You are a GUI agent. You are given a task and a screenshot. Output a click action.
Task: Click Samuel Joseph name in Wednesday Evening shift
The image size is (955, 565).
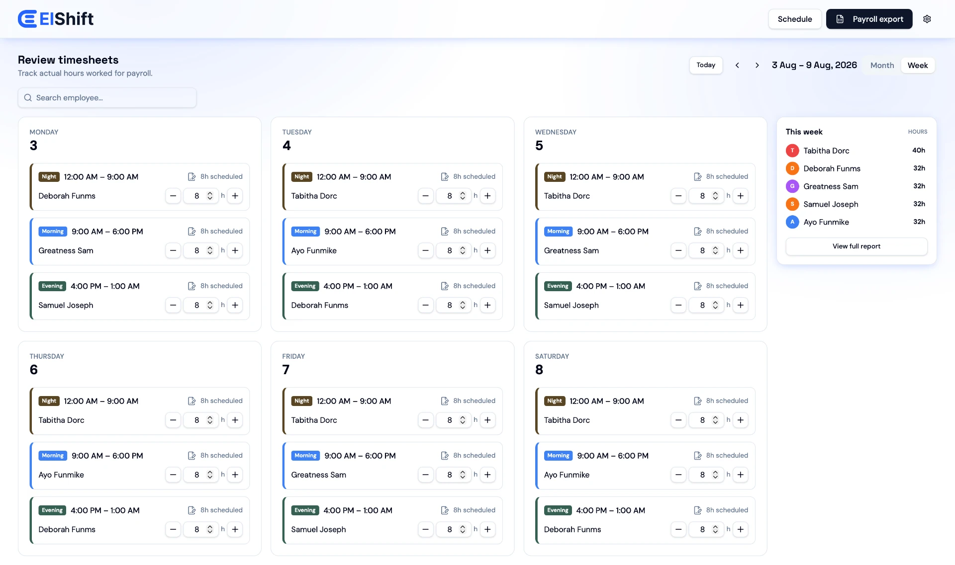(x=571, y=305)
